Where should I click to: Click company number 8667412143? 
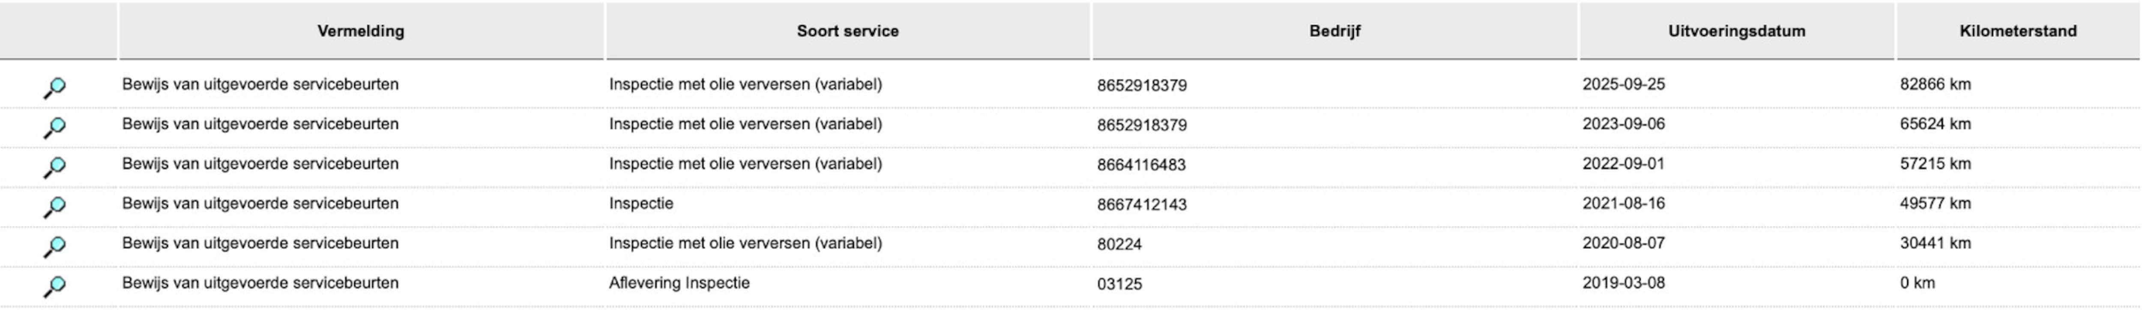click(1141, 204)
